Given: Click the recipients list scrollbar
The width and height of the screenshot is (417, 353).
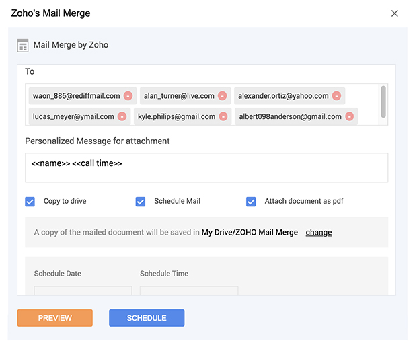Looking at the screenshot, I should (x=383, y=102).
